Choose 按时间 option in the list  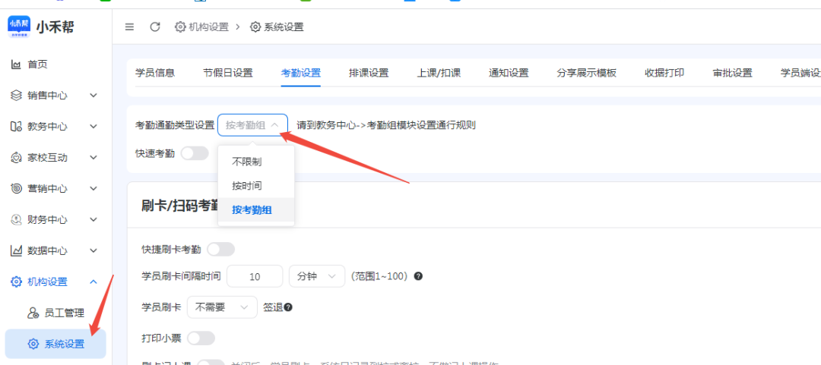click(246, 186)
